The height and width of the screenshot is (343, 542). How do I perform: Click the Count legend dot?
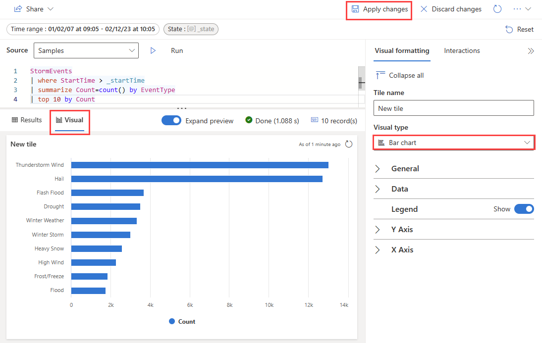[172, 321]
